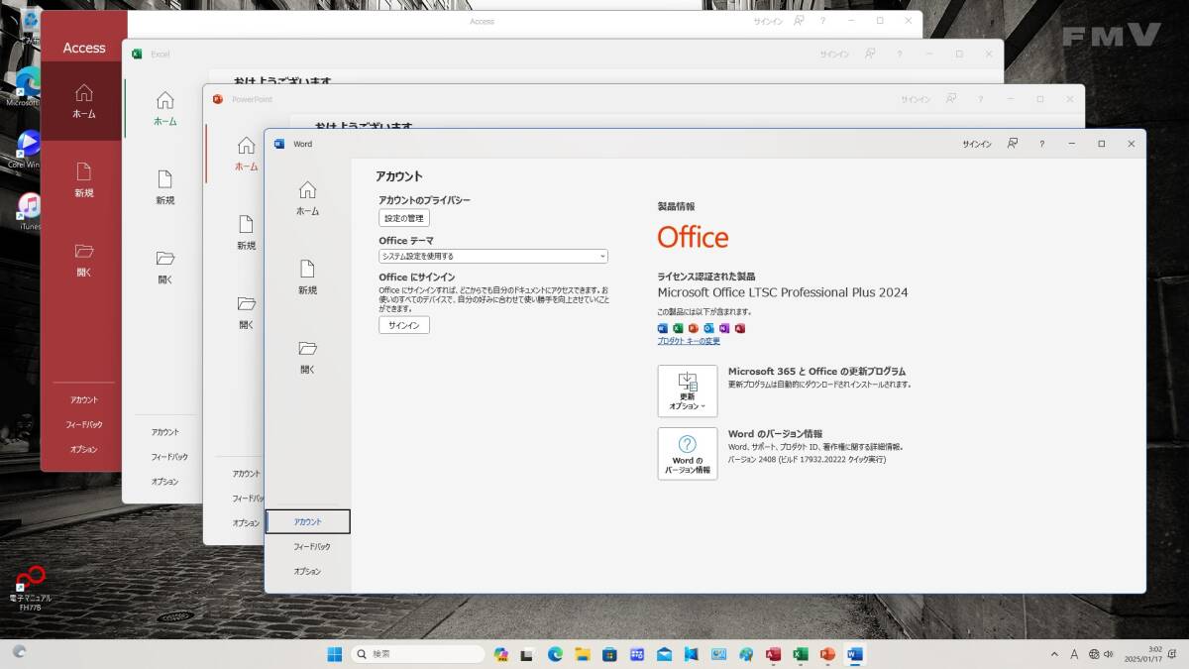Select フィードバック in Access window sidebar
This screenshot has width=1189, height=669.
click(x=84, y=424)
